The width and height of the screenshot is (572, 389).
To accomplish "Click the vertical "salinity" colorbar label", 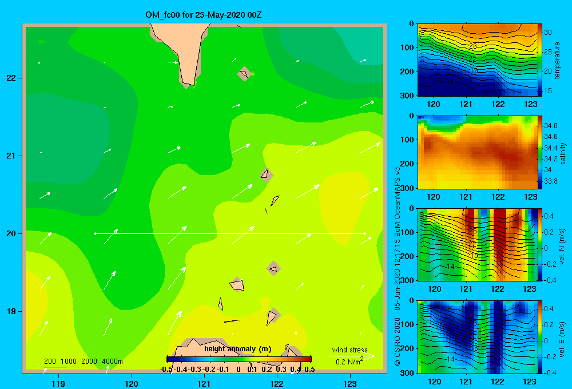I will pos(563,153).
